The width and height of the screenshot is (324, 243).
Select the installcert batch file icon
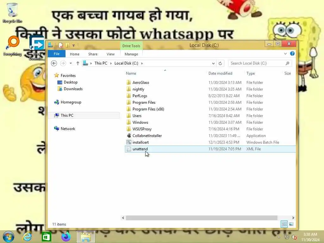pyautogui.click(x=129, y=142)
